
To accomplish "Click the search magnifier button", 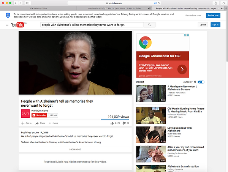I will tap(149, 25).
